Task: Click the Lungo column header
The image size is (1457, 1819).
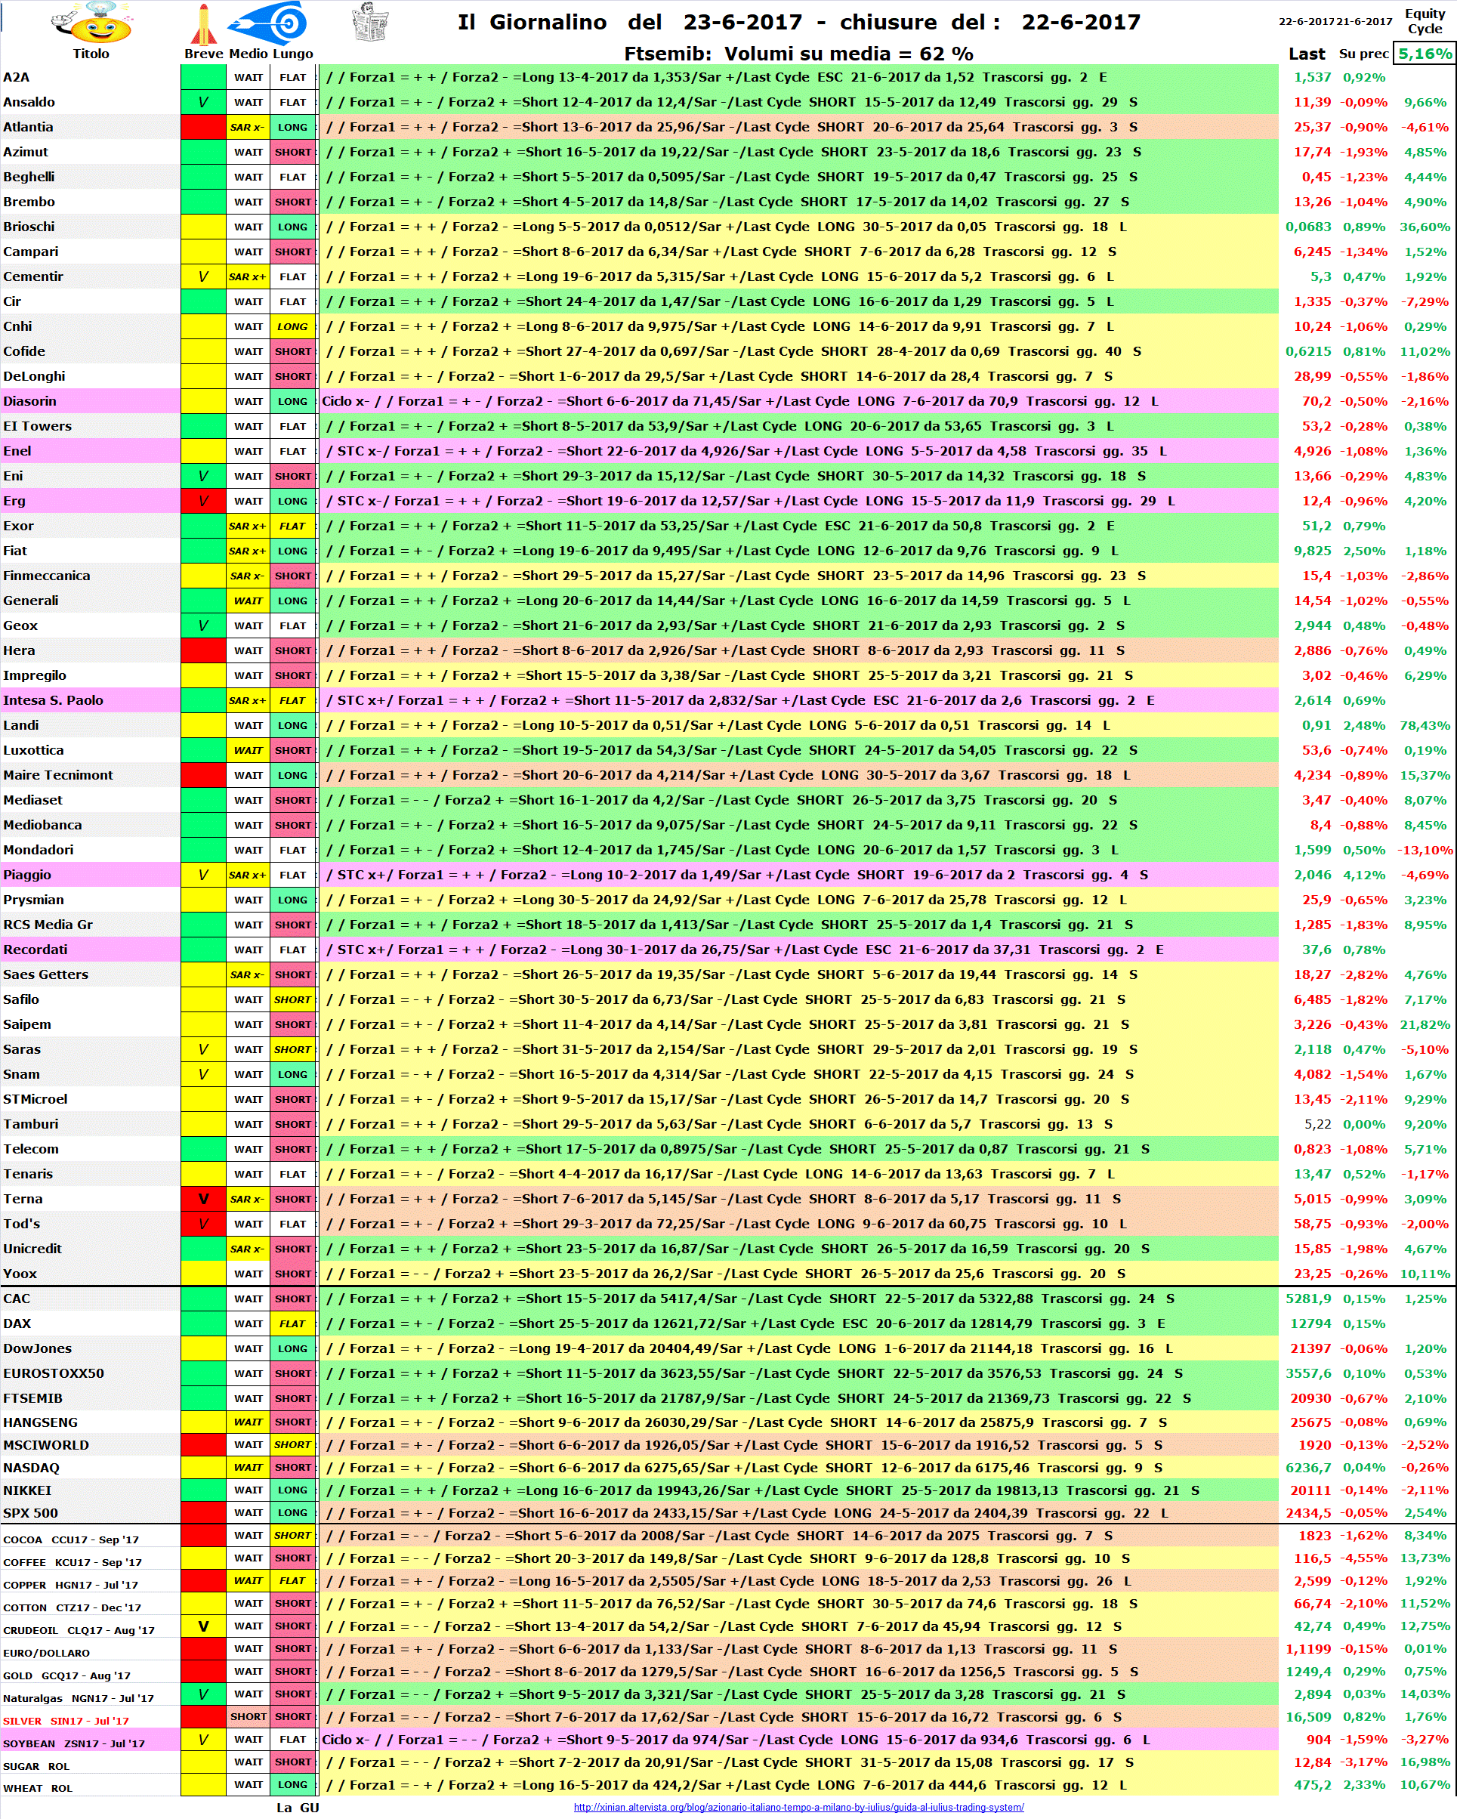Action: point(292,53)
